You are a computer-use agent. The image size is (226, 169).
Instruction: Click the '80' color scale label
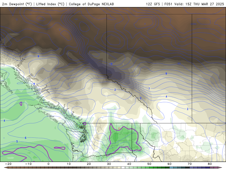click(210, 164)
